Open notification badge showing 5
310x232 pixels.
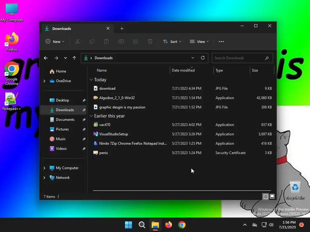pyautogui.click(x=302, y=225)
